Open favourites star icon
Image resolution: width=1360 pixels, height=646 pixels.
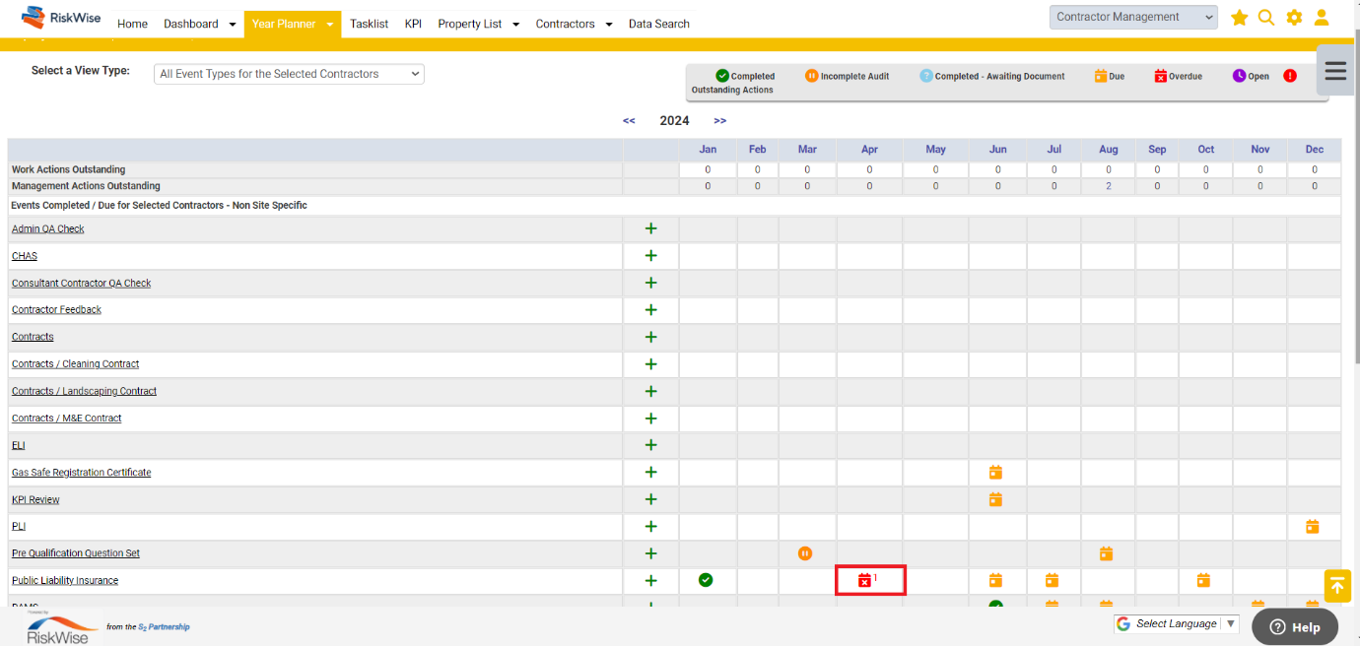click(1239, 18)
